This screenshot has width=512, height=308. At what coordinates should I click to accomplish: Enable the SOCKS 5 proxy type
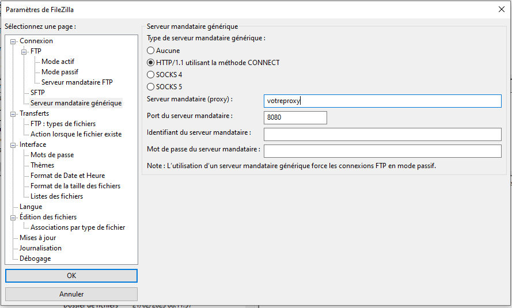pos(151,87)
